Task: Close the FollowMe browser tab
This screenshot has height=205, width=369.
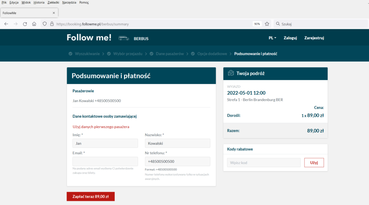Action: pyautogui.click(x=54, y=13)
